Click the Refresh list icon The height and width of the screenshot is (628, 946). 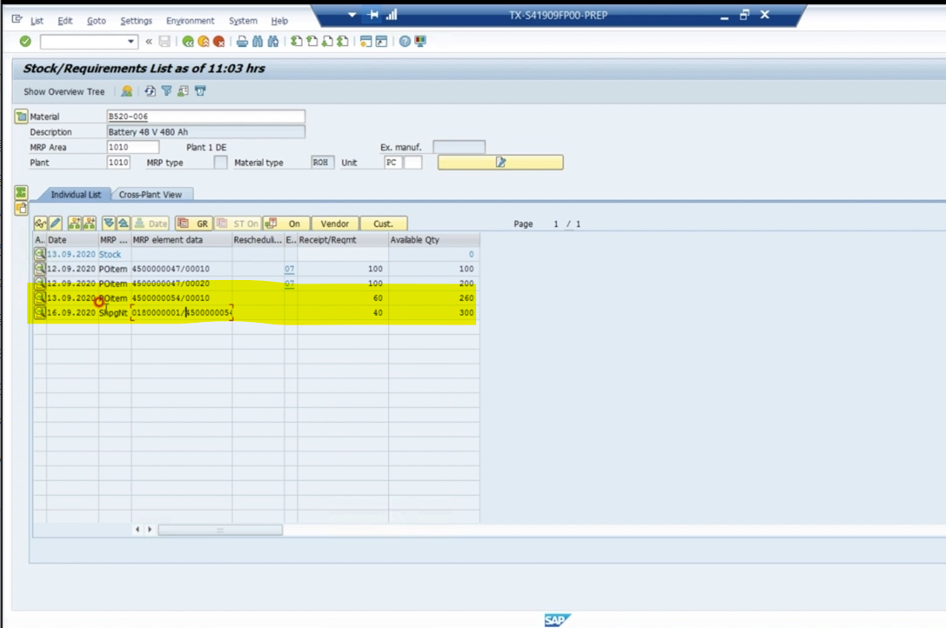pos(150,91)
